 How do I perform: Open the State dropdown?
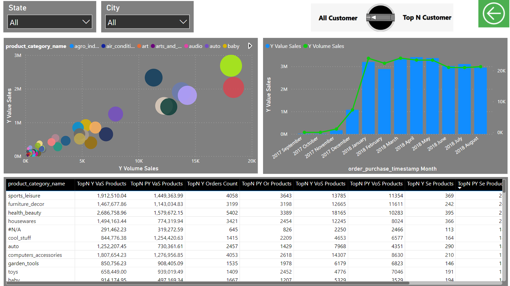click(50, 22)
